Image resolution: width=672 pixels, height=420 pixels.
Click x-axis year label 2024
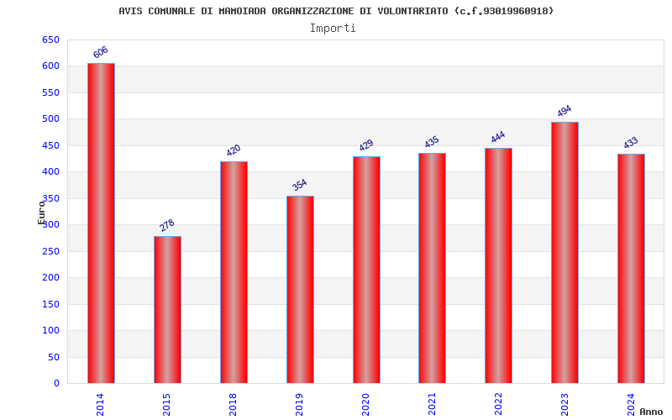[631, 405]
